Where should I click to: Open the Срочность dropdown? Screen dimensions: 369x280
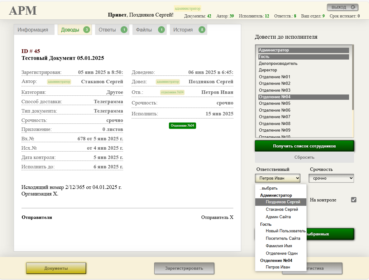pyautogui.click(x=331, y=178)
